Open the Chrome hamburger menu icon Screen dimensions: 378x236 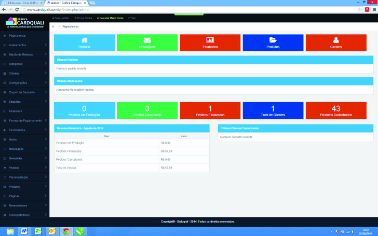coord(373,9)
